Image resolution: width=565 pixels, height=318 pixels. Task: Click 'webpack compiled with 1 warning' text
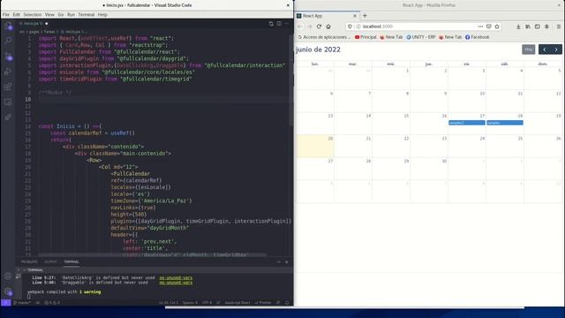coord(64,292)
